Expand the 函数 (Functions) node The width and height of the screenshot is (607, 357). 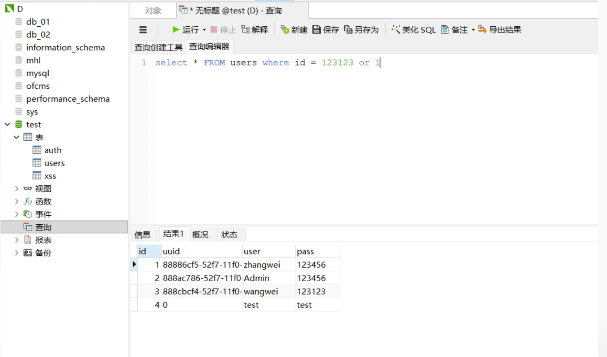17,201
